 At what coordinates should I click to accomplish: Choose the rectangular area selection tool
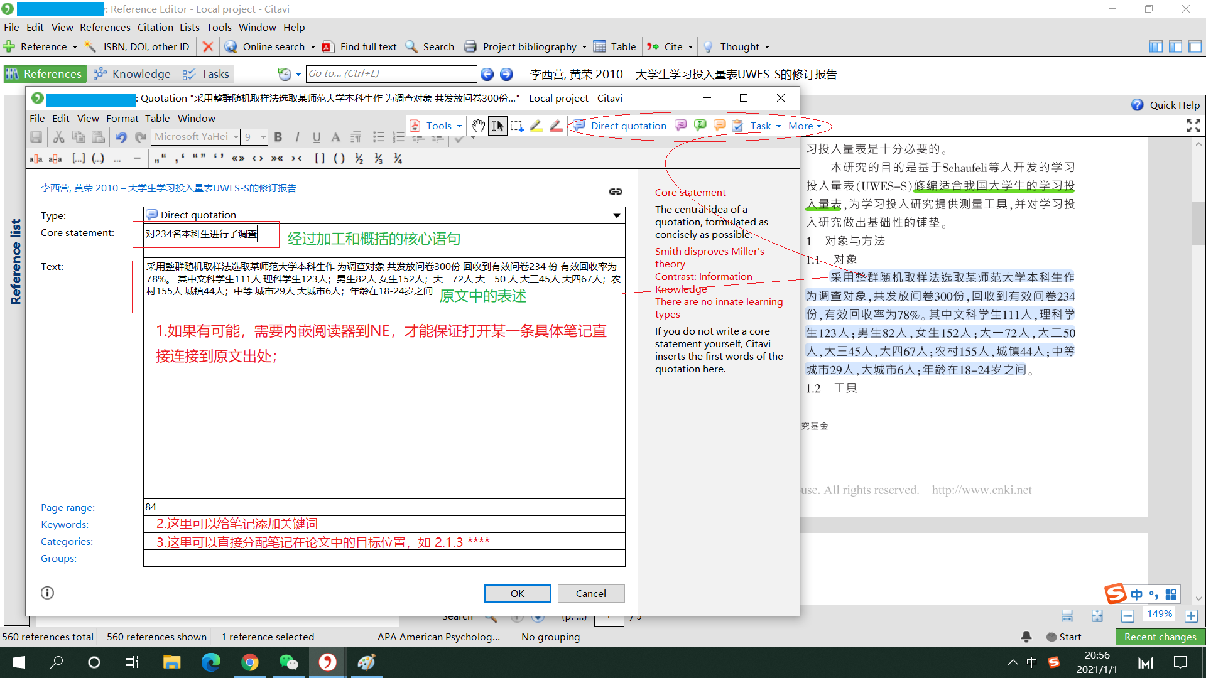pyautogui.click(x=517, y=126)
